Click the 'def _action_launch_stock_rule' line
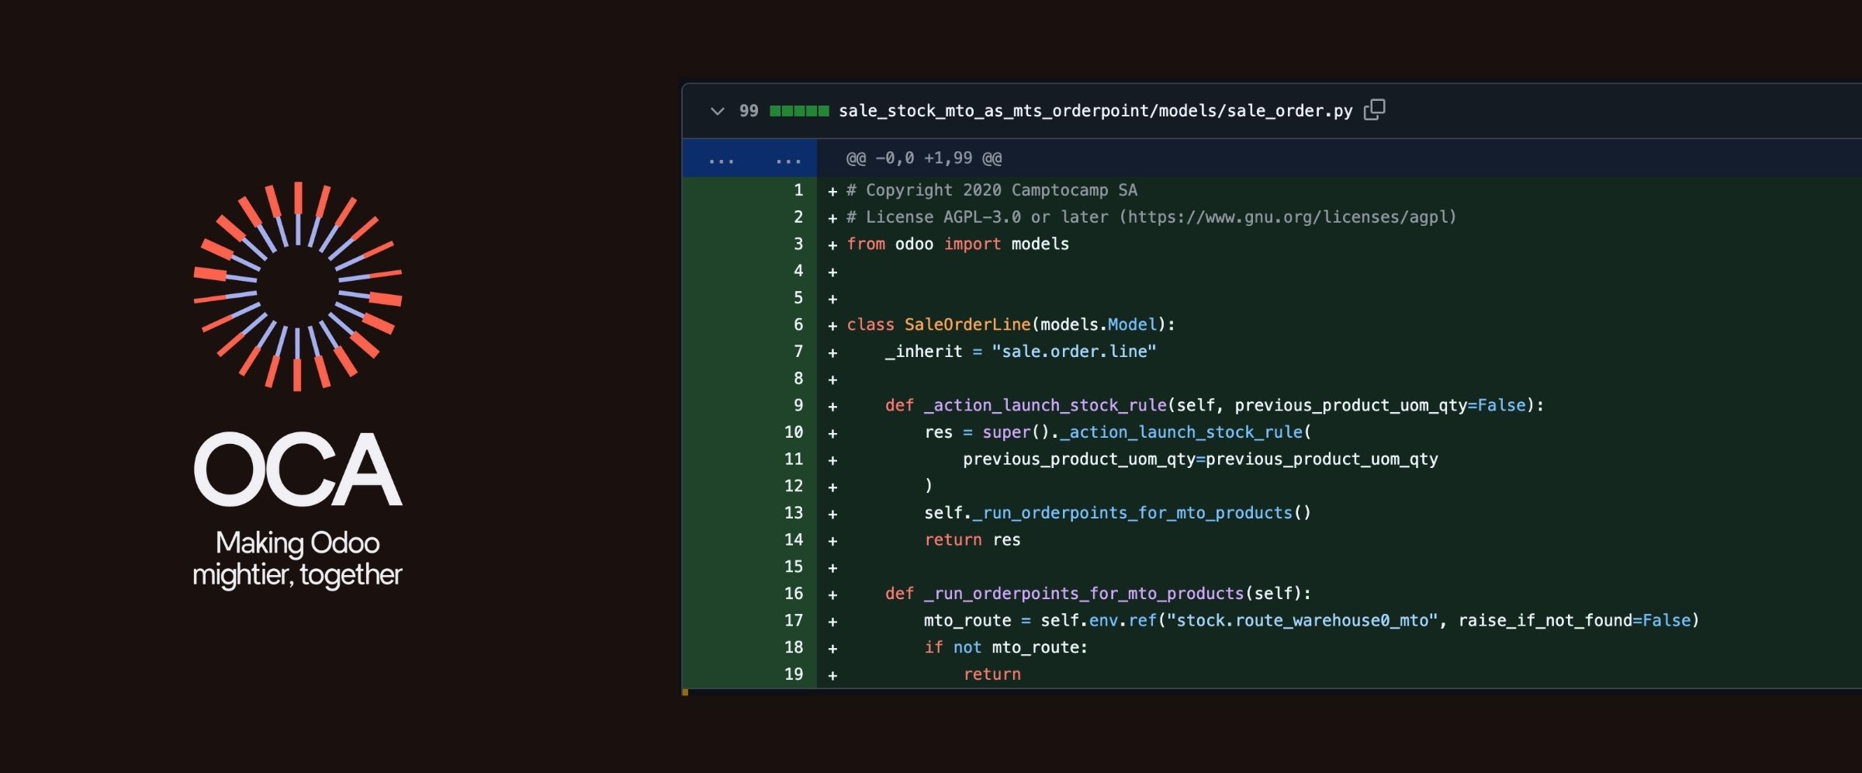 click(x=1215, y=406)
